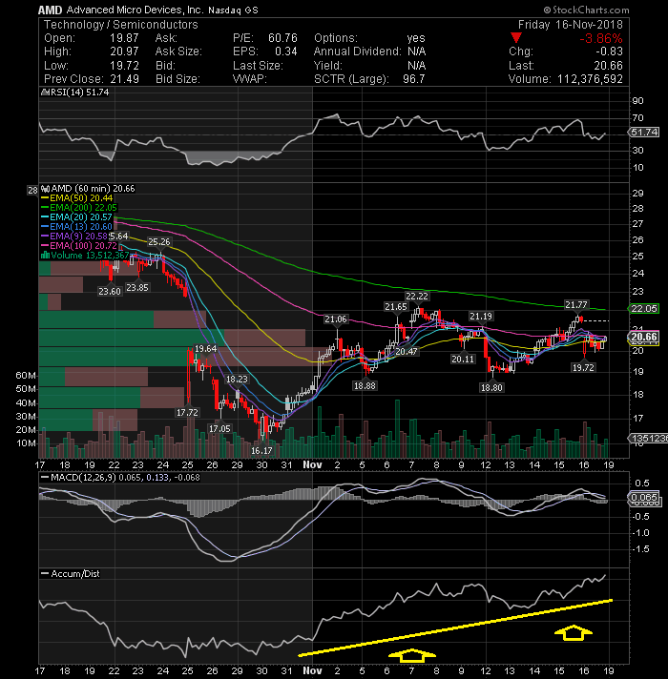Viewport: 668px width, 679px height.
Task: Click the EPS value 0.34
Action: pyautogui.click(x=286, y=51)
